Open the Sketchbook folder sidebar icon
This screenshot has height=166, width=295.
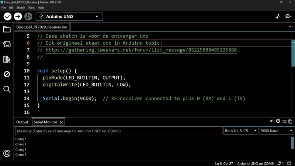click(7, 30)
